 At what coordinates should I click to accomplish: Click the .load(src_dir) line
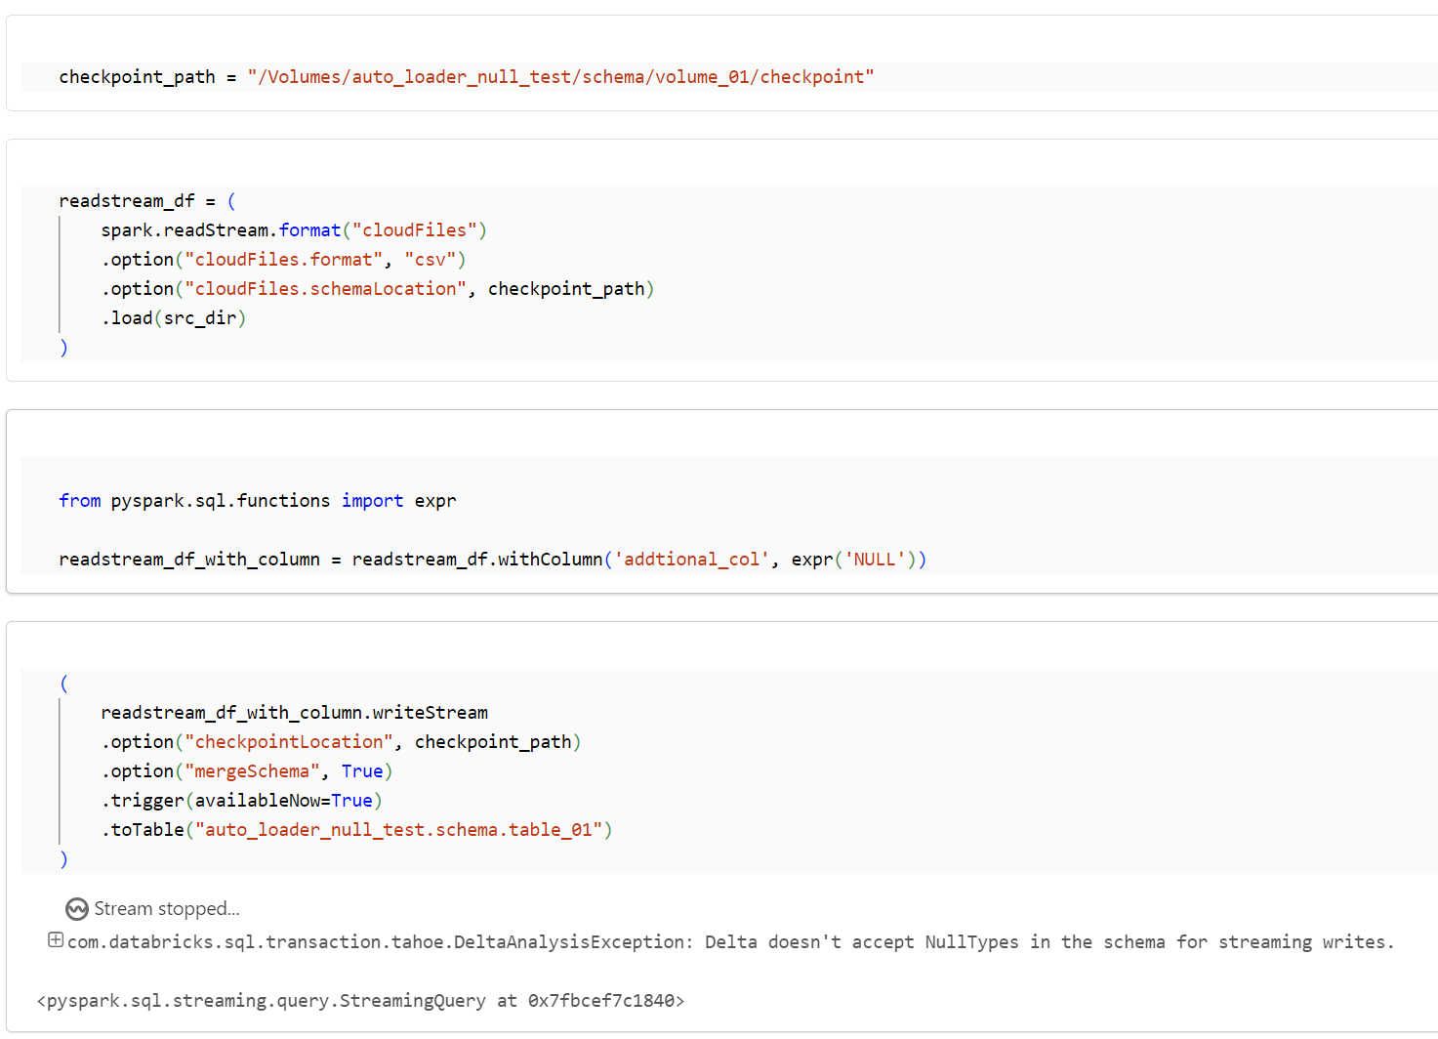(174, 318)
